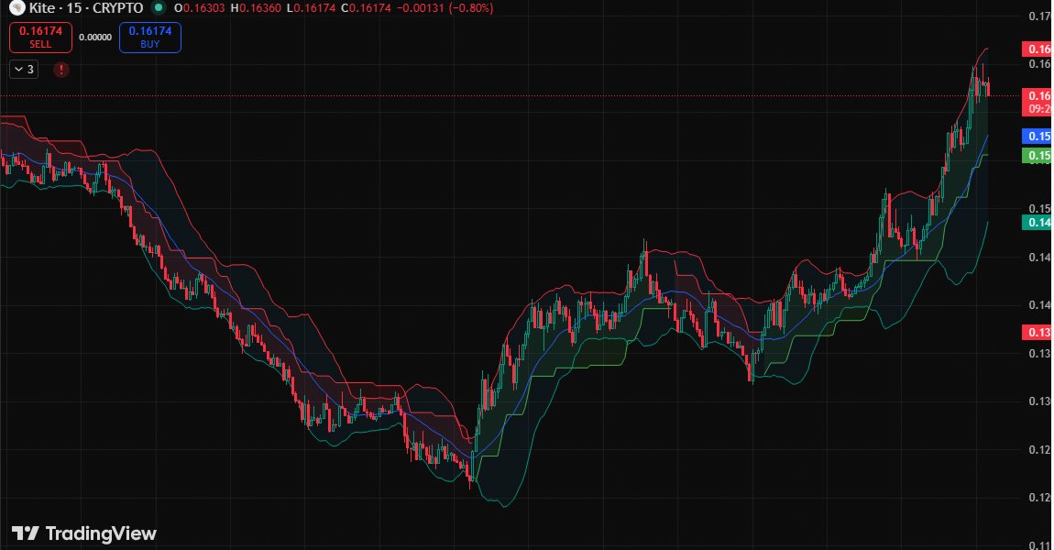
Task: Click the 0.17 tick on the price axis
Action: coord(1039,16)
